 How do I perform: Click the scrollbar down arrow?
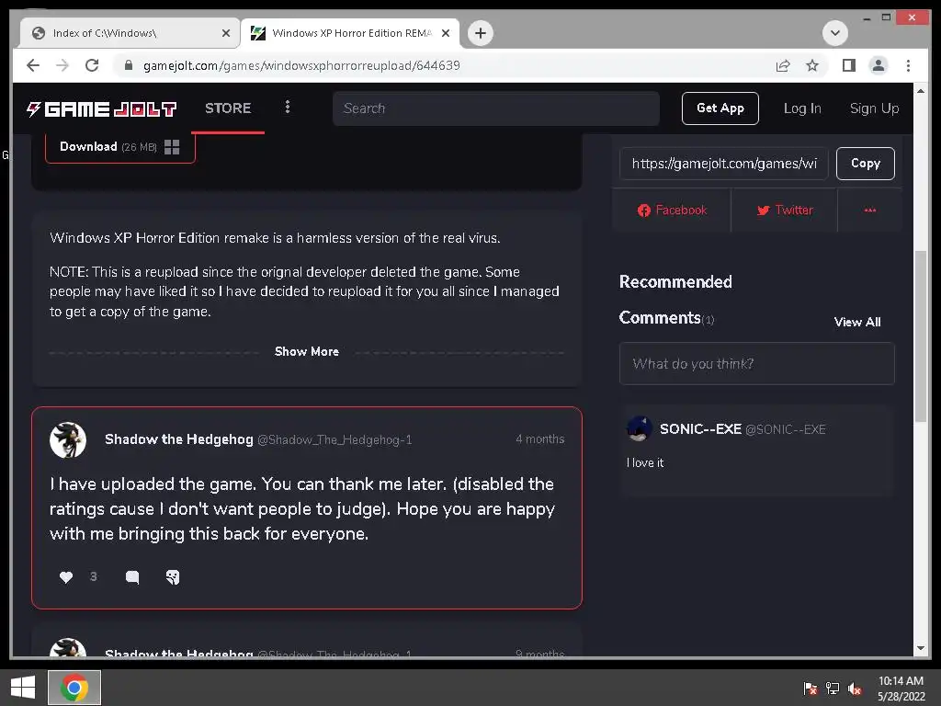coord(921,649)
